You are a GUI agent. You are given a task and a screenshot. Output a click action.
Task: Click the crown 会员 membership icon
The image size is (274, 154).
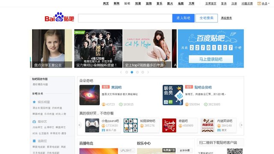click(259, 3)
